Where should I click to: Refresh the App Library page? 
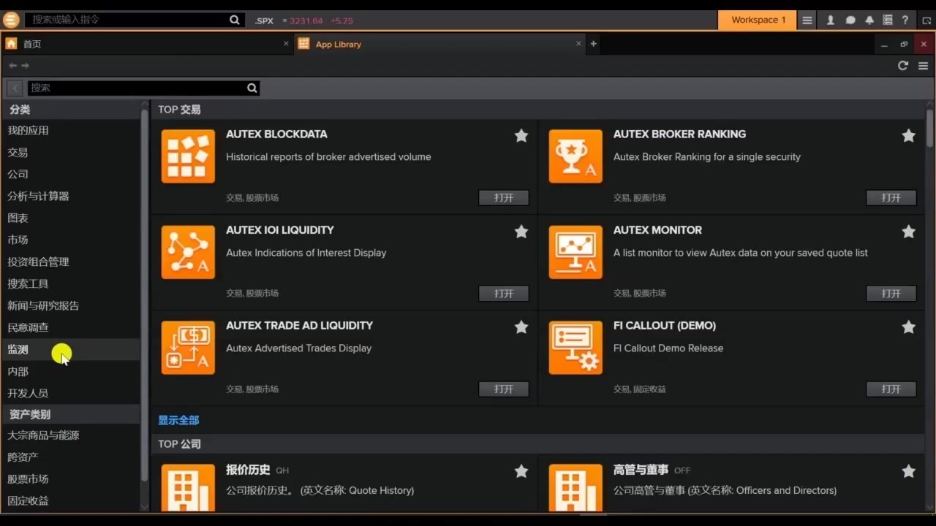pos(903,66)
